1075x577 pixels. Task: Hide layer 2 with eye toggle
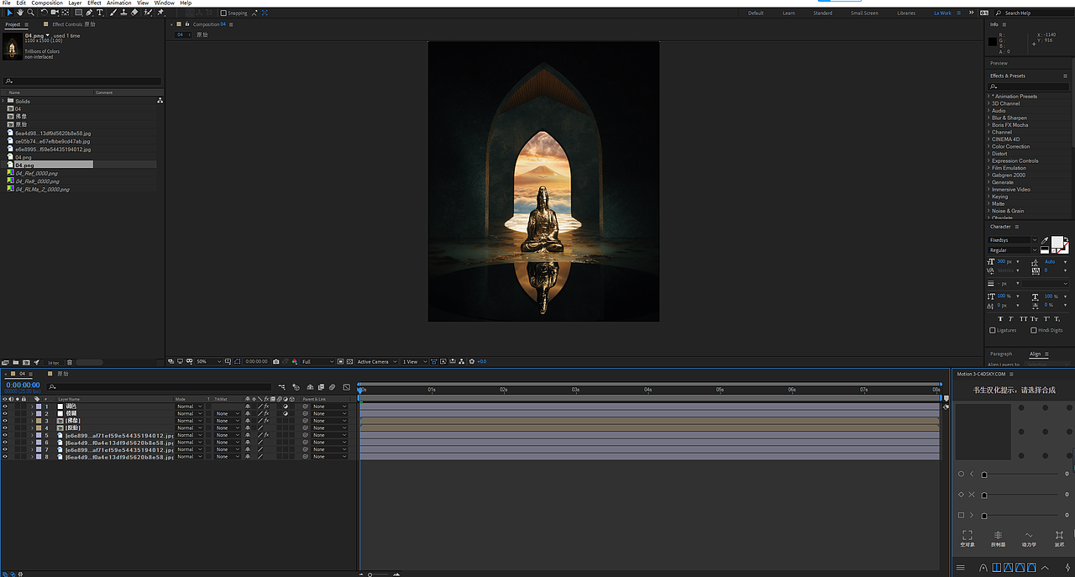click(5, 413)
